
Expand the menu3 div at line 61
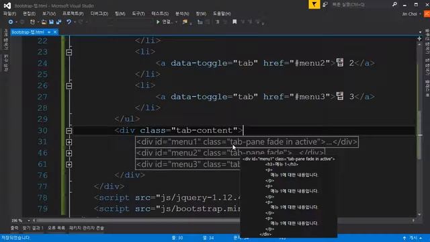(69, 164)
